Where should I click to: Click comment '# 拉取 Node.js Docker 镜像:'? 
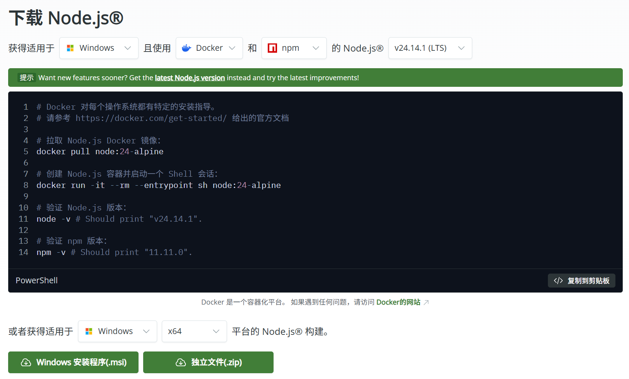(x=99, y=141)
